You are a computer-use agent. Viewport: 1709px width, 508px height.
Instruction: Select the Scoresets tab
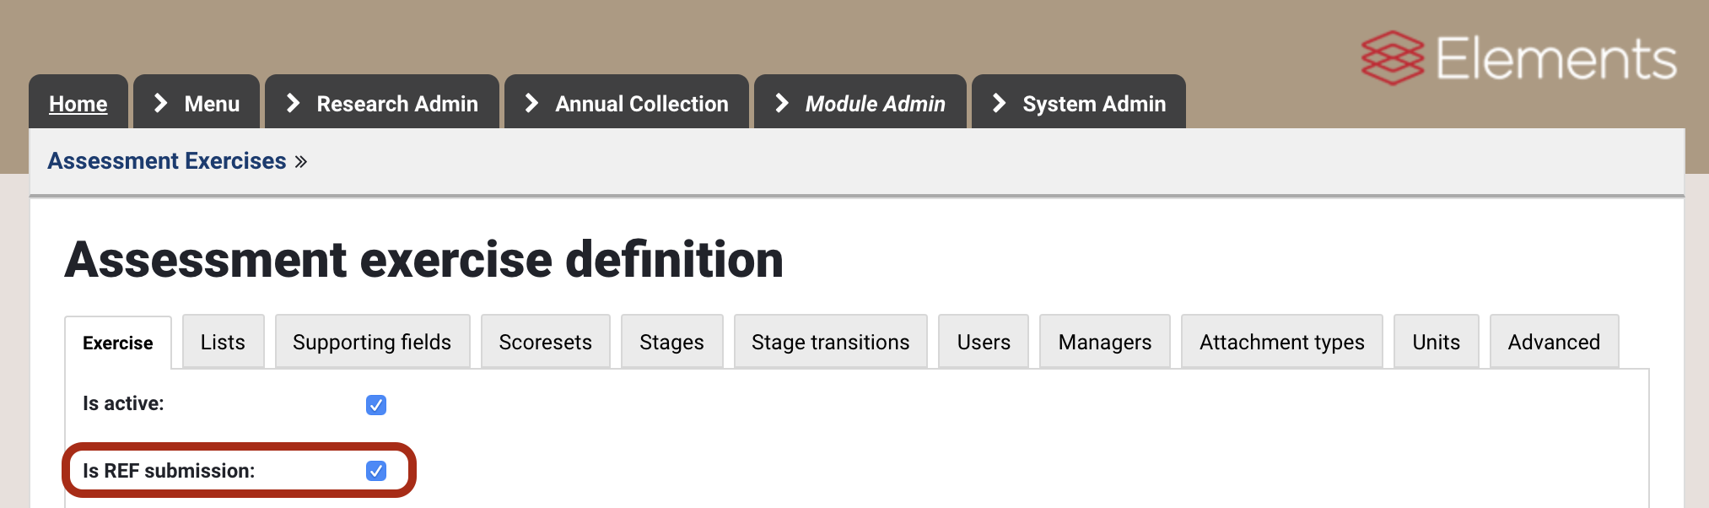tap(545, 343)
